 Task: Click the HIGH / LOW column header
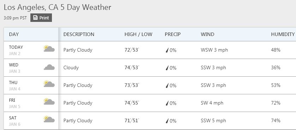tap(138, 34)
